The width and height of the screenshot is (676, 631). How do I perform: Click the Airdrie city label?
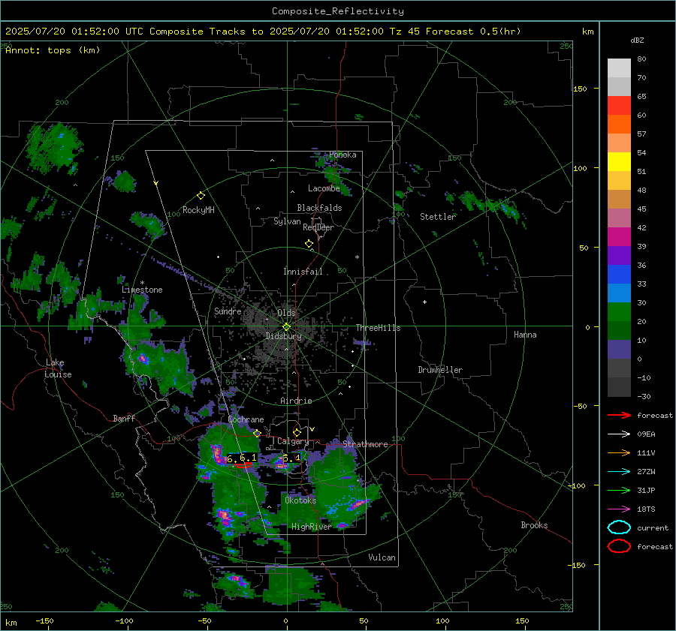(x=296, y=401)
